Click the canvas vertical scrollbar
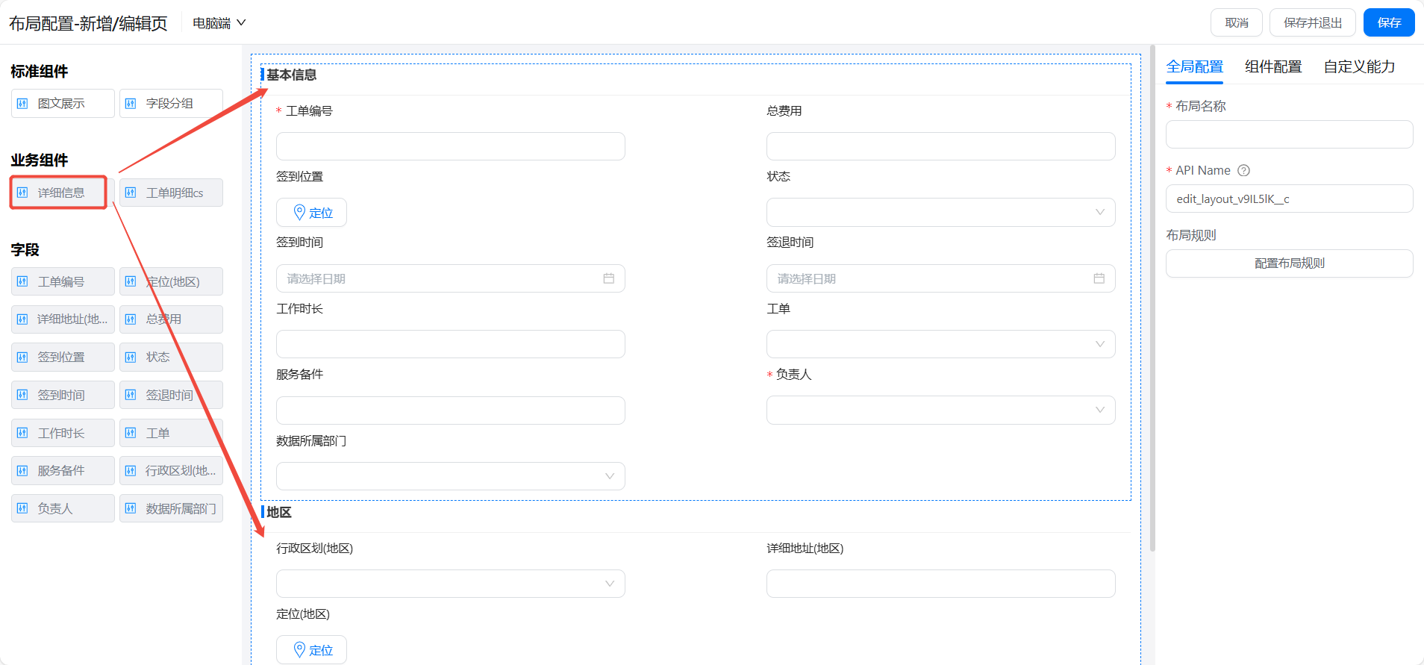Screen dimensions: 1424x665 (1152, 299)
